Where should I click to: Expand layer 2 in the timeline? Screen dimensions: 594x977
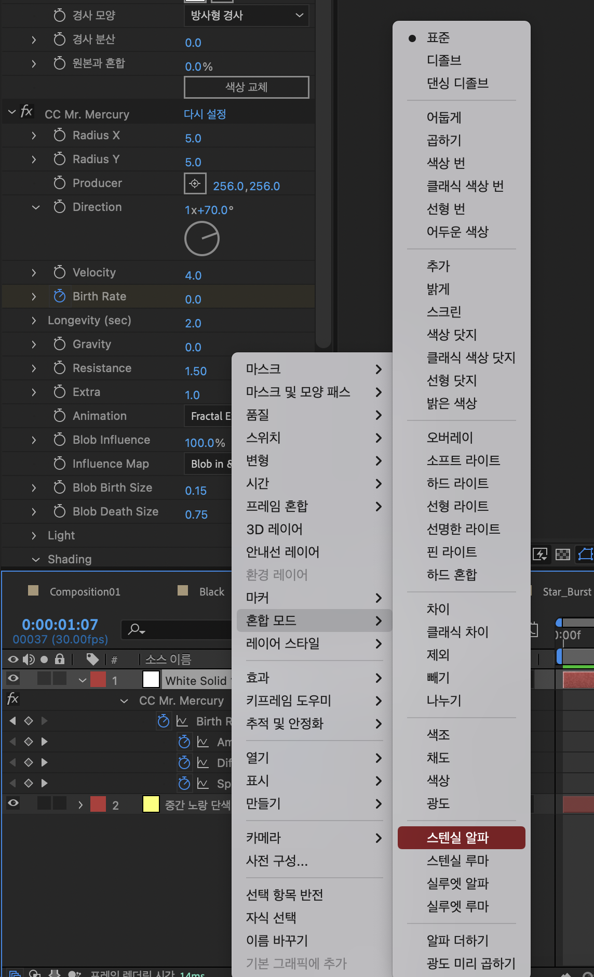click(80, 805)
